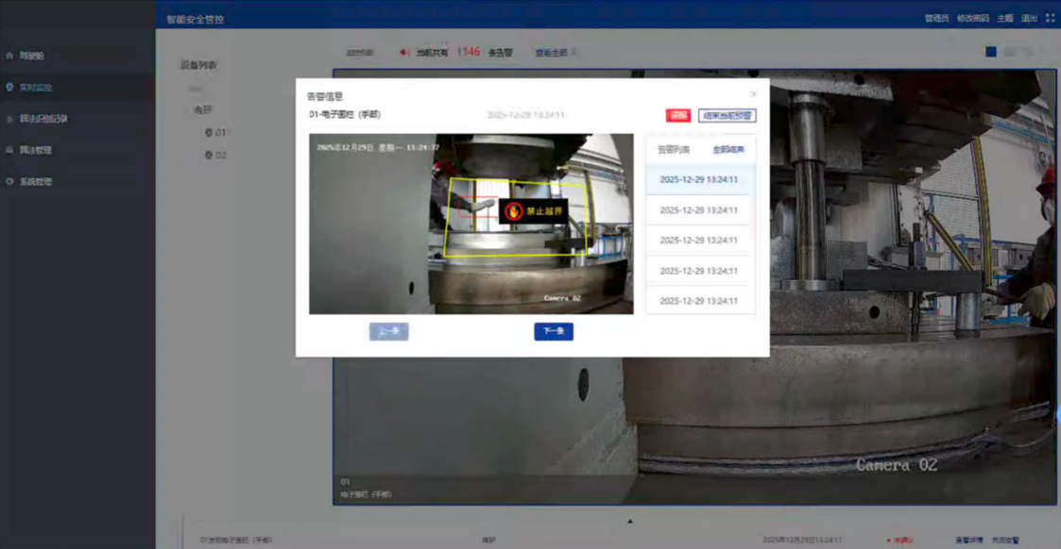Click the alarm snapshot image in dialog
Image resolution: width=1061 pixels, height=549 pixels.
coord(471,224)
